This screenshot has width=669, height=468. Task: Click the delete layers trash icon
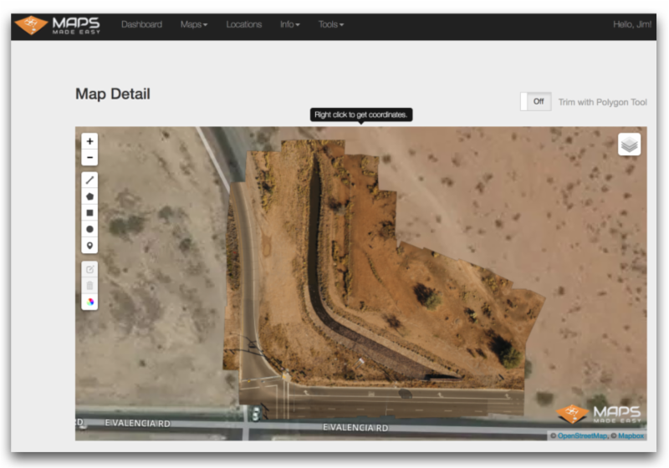tap(89, 286)
